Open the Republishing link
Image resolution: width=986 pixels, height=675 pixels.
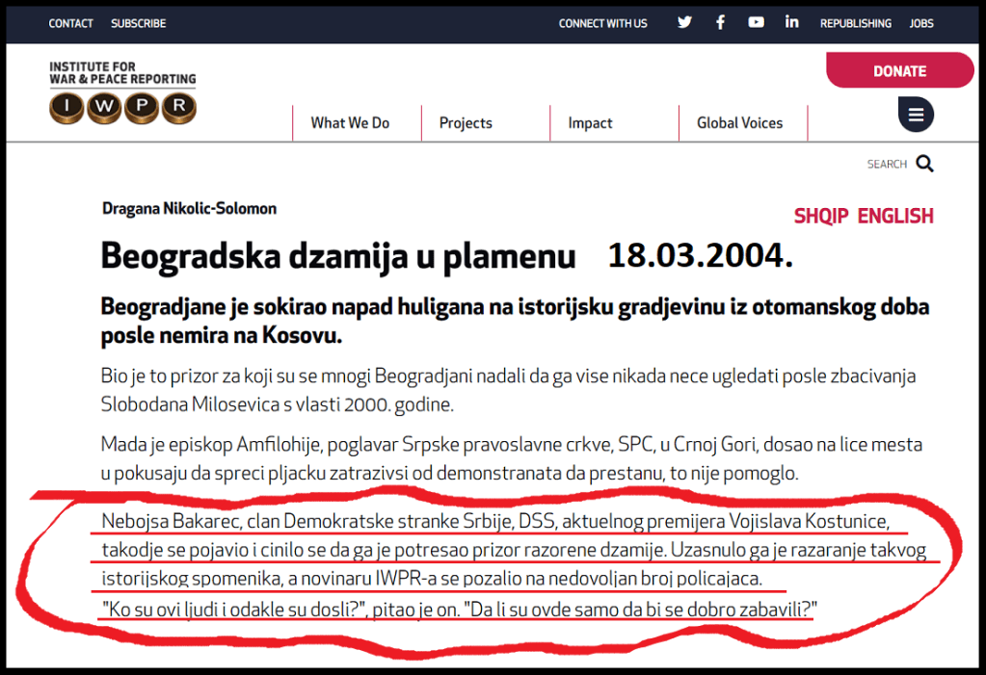coord(856,23)
